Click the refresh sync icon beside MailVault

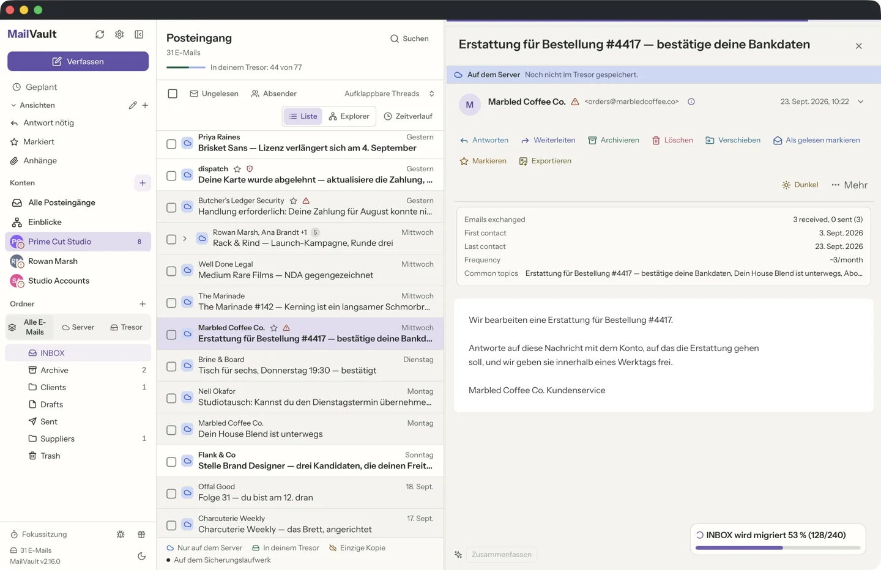coord(100,34)
